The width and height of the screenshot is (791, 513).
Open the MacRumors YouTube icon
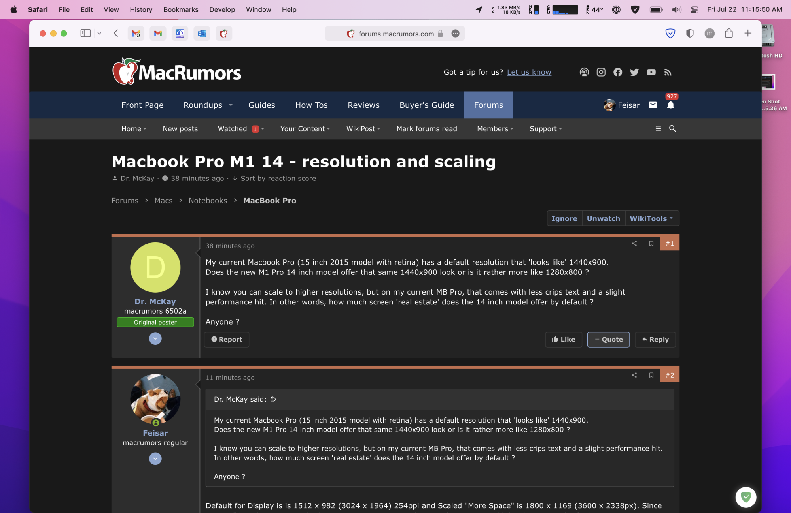(651, 72)
